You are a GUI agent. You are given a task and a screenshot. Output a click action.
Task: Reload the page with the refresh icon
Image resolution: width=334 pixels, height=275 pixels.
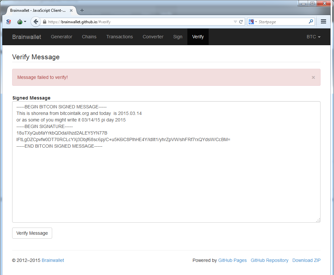241,22
